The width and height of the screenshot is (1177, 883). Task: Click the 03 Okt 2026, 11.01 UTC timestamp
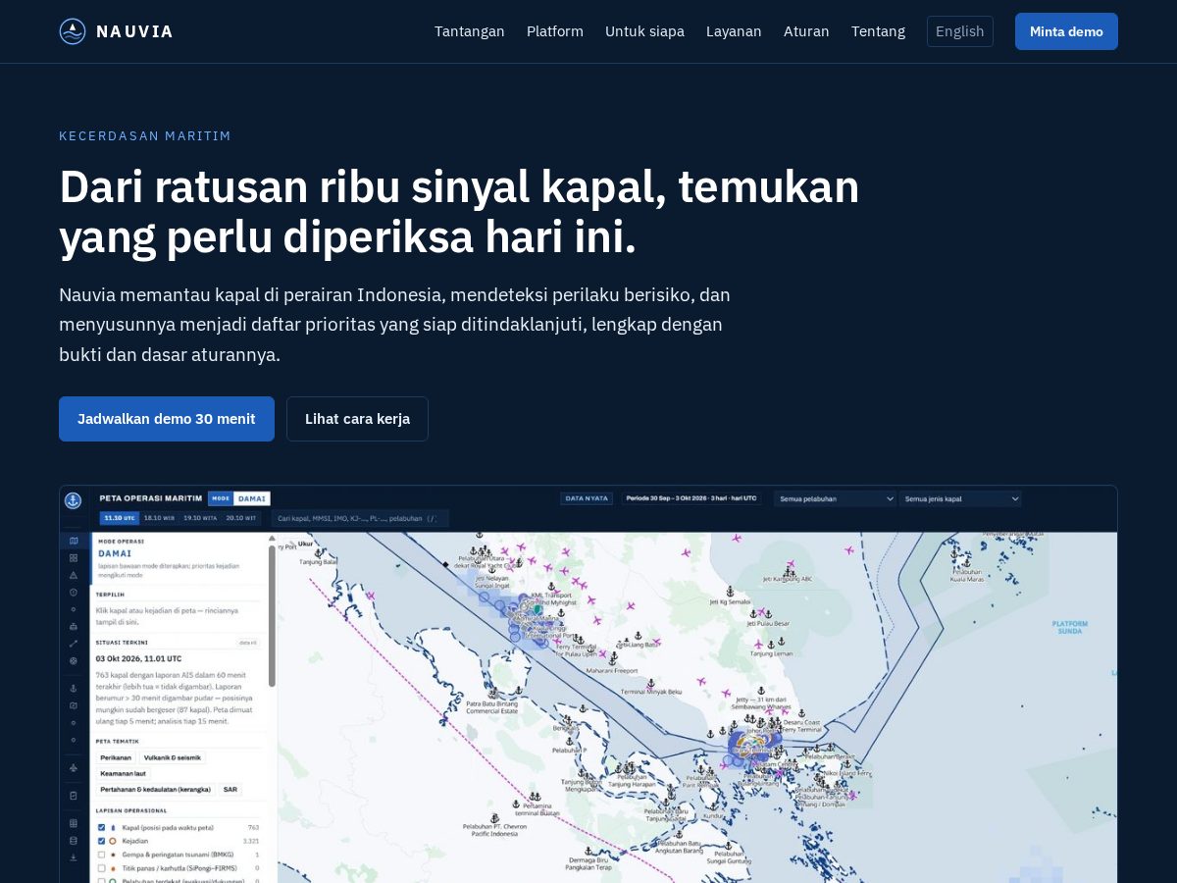[x=138, y=658]
